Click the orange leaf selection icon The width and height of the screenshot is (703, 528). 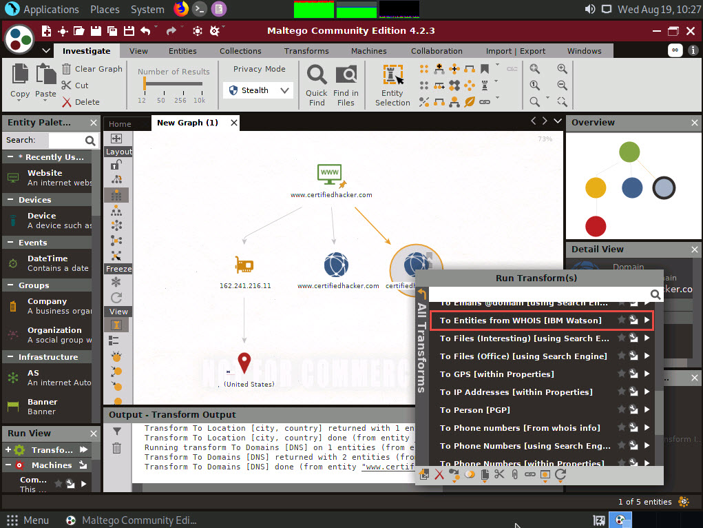[x=470, y=102]
